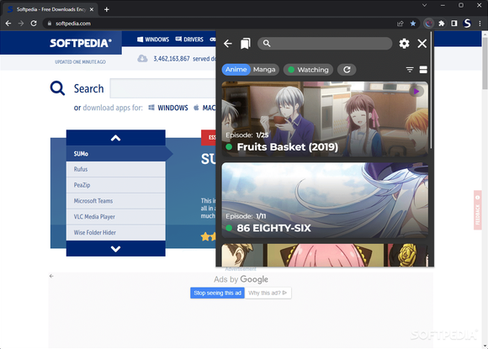This screenshot has width=488, height=349.
Task: Choose WINDOWS download apps link
Action: click(x=168, y=108)
